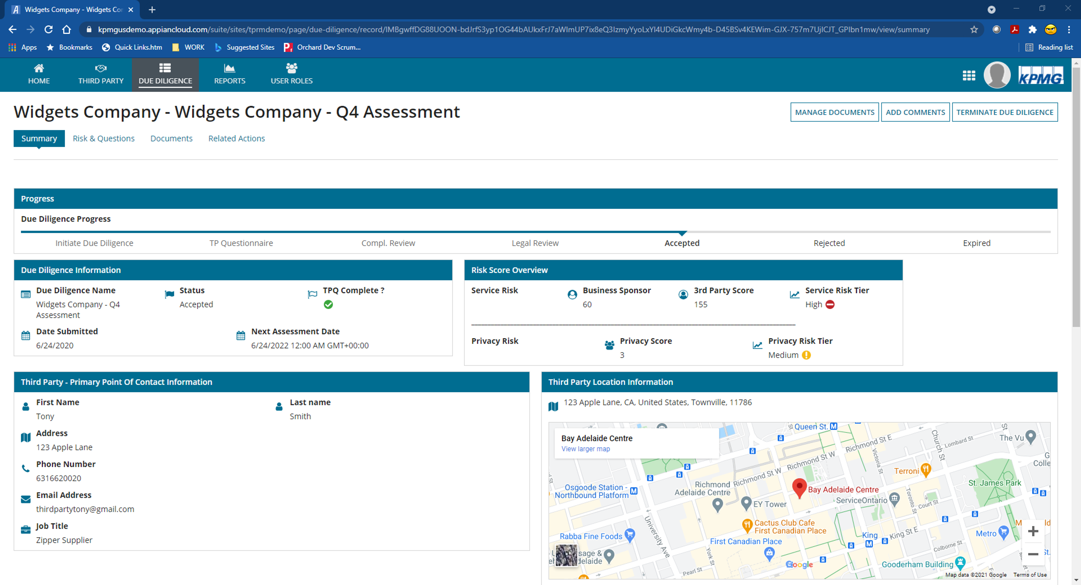Click the browser forward arrow
The width and height of the screenshot is (1081, 585).
pos(30,29)
